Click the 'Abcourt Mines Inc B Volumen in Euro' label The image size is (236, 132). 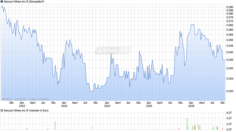click(26, 110)
